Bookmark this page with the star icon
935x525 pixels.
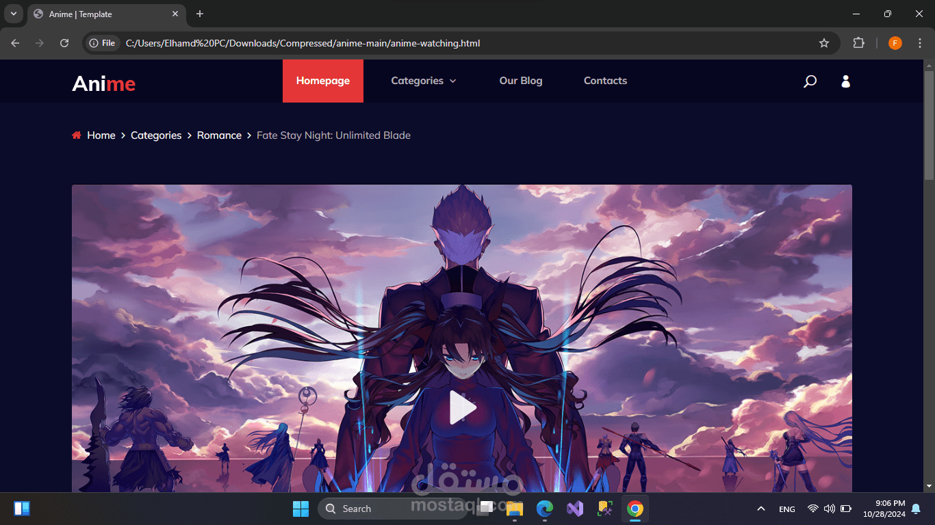pos(824,43)
